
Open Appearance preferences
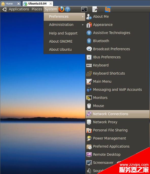click(118, 25)
